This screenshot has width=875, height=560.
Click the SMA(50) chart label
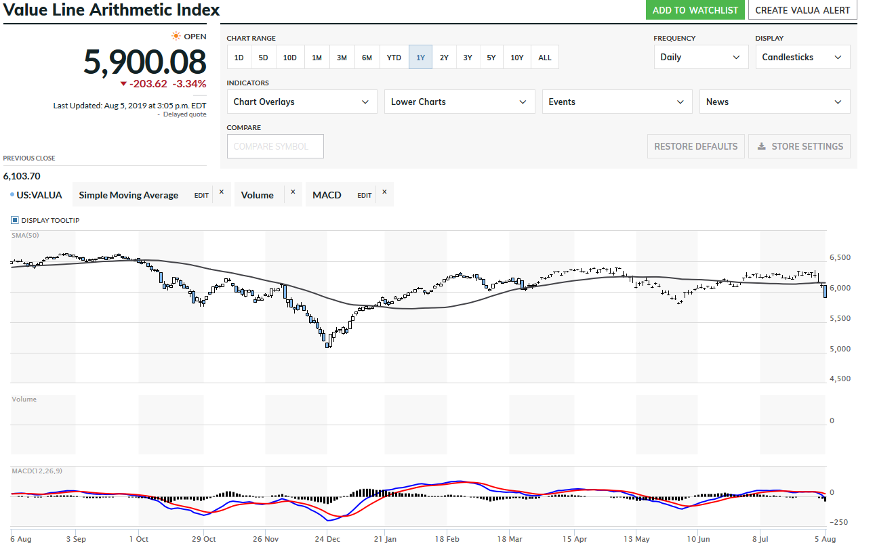pyautogui.click(x=24, y=235)
